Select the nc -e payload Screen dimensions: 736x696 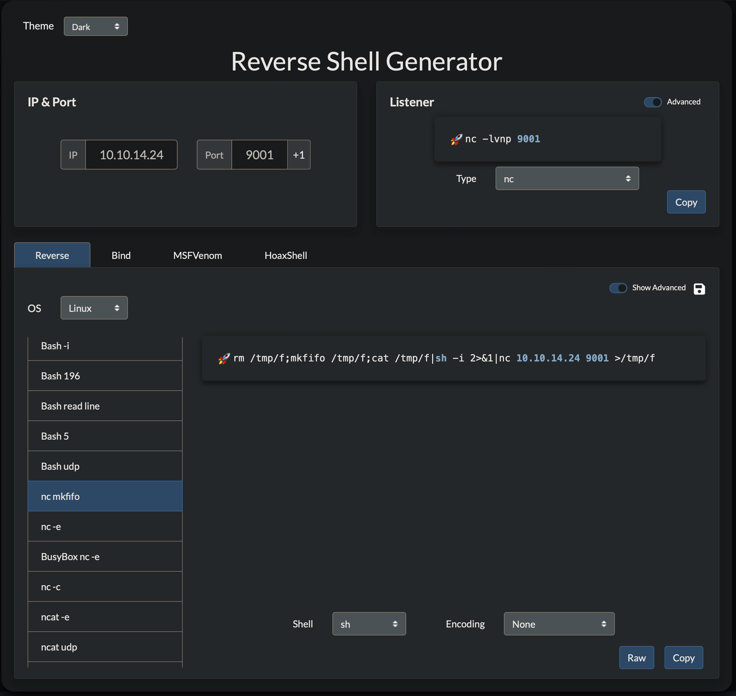coord(105,526)
